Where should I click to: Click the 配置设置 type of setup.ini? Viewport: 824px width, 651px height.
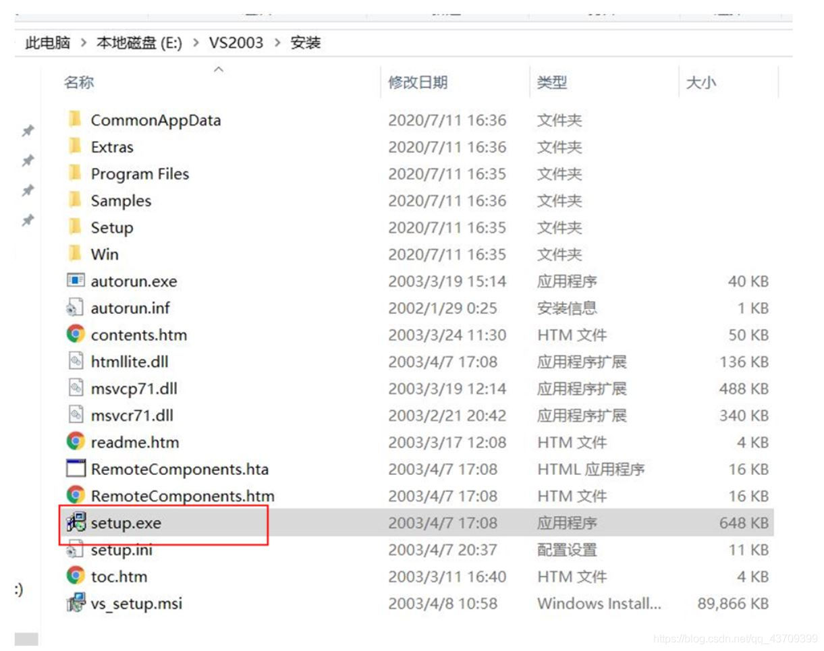pos(567,550)
